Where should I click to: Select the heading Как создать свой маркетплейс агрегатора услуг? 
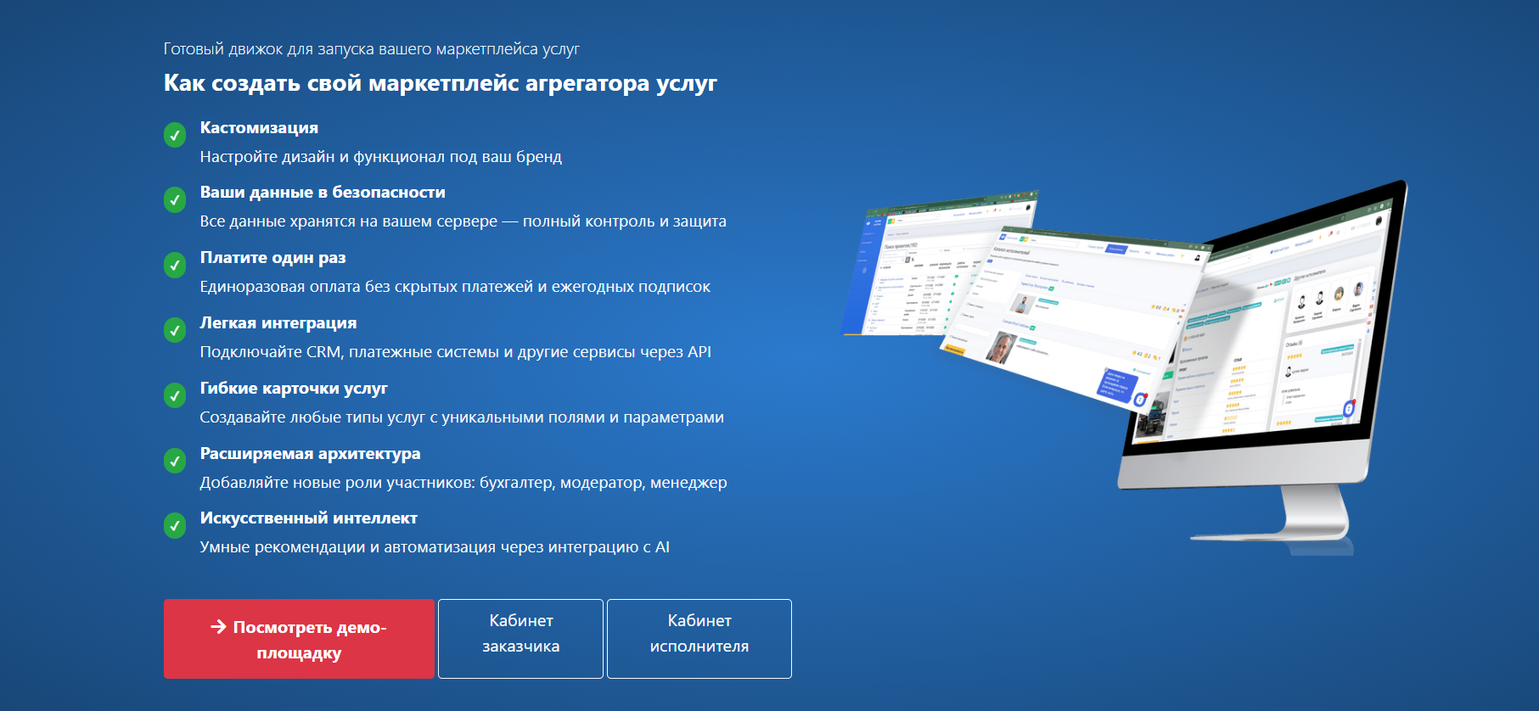click(440, 83)
